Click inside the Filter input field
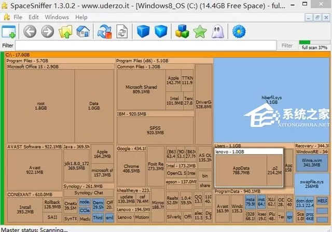Screen dimensions: 332x232 [x=146, y=45]
